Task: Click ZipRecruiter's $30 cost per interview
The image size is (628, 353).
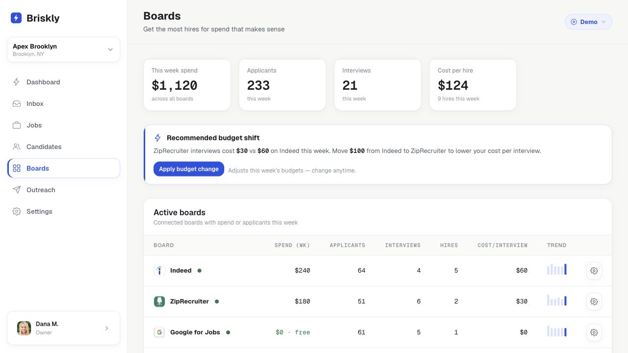Action: pyautogui.click(x=522, y=302)
